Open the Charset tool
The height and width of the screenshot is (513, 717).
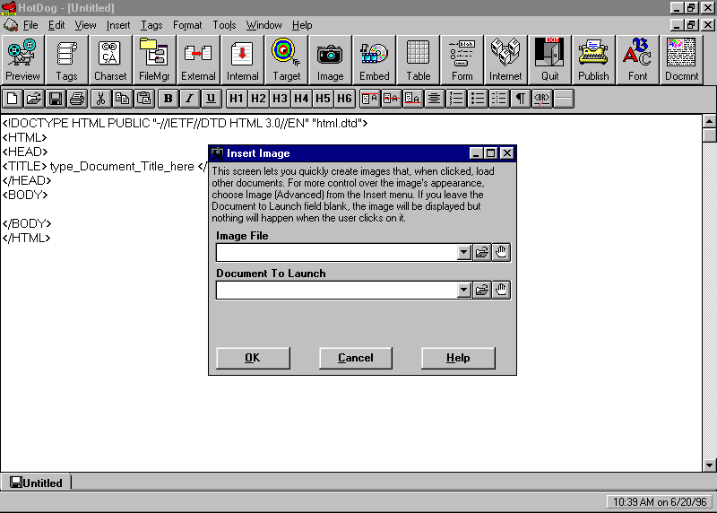pyautogui.click(x=110, y=60)
